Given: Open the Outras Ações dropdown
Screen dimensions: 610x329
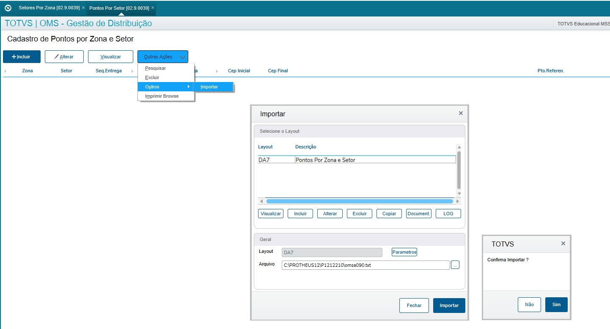Looking at the screenshot, I should click(163, 57).
